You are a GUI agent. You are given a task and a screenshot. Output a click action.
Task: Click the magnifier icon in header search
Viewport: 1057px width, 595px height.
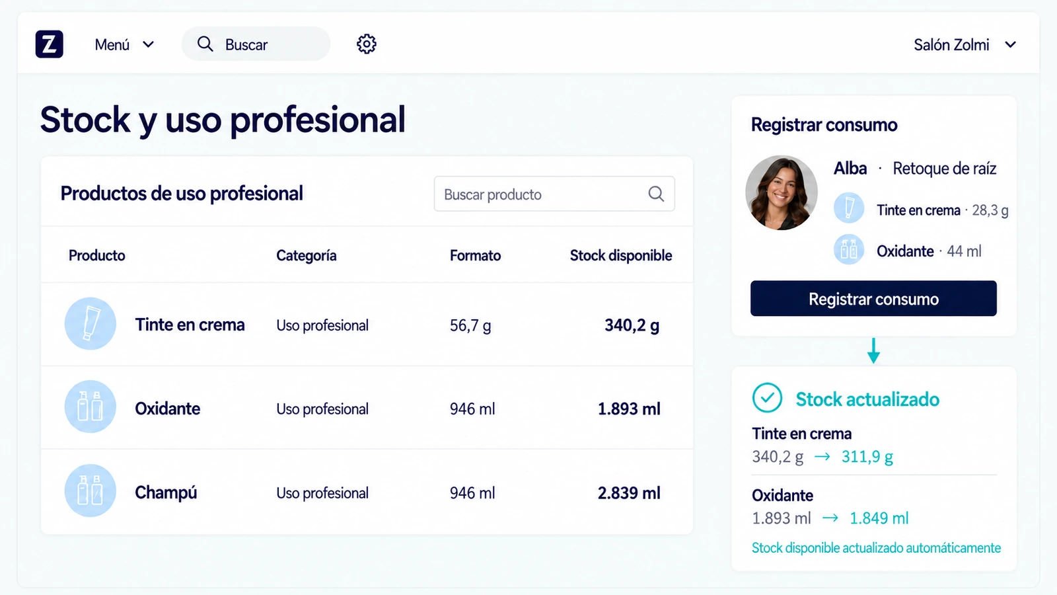[x=205, y=44]
